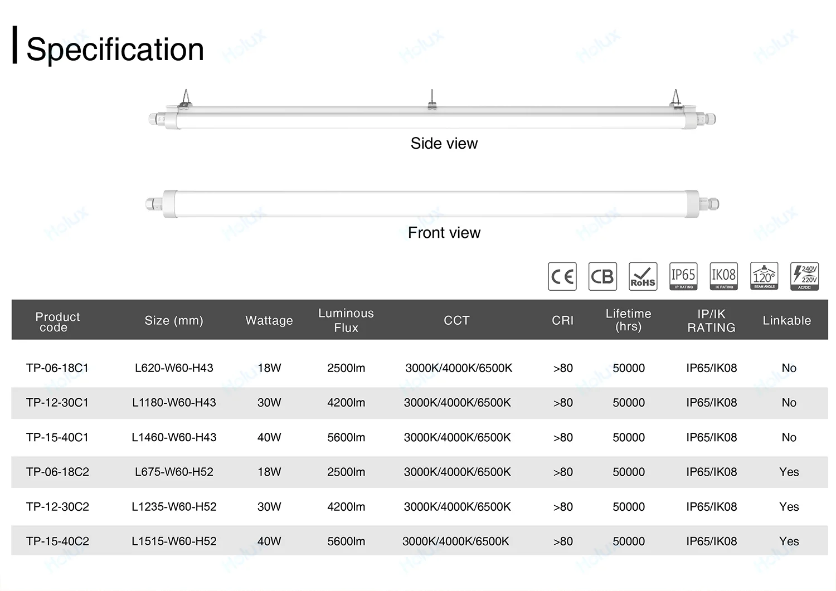Click the Specification heading

tap(115, 49)
